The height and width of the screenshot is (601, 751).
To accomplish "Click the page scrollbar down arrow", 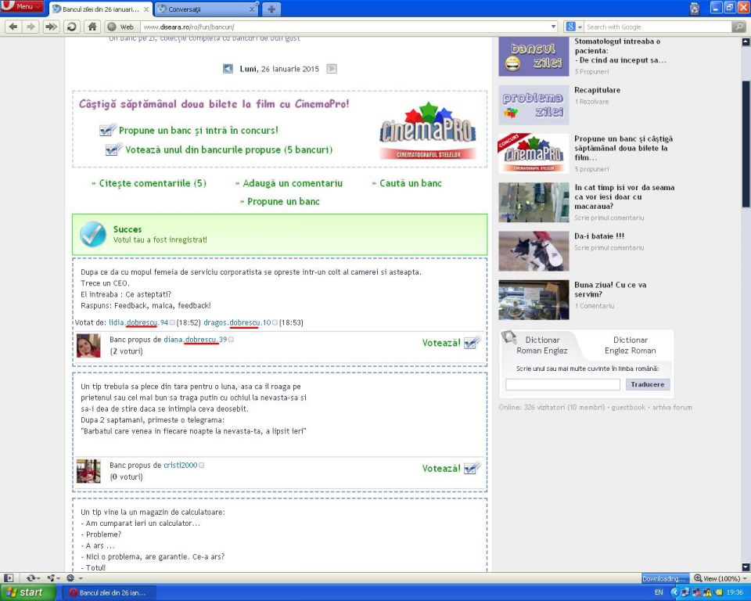I will point(746,567).
